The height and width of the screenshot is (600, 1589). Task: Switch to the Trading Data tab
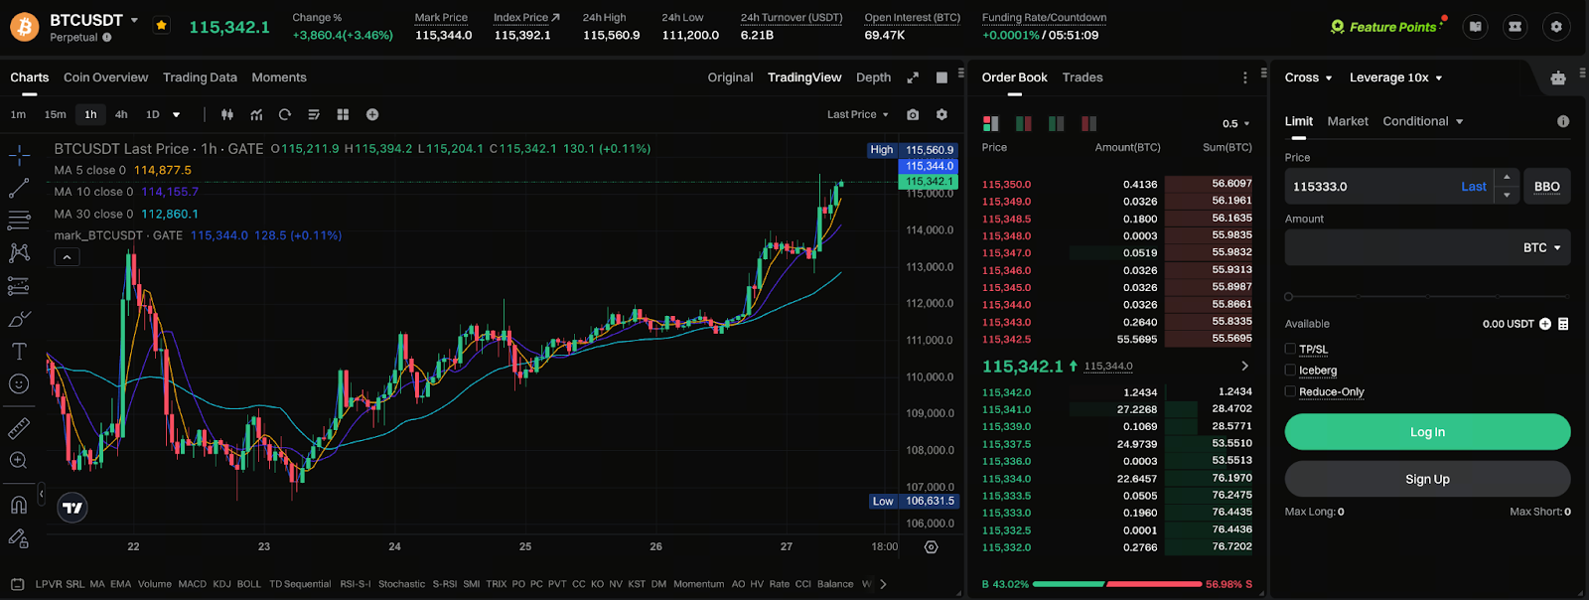200,77
